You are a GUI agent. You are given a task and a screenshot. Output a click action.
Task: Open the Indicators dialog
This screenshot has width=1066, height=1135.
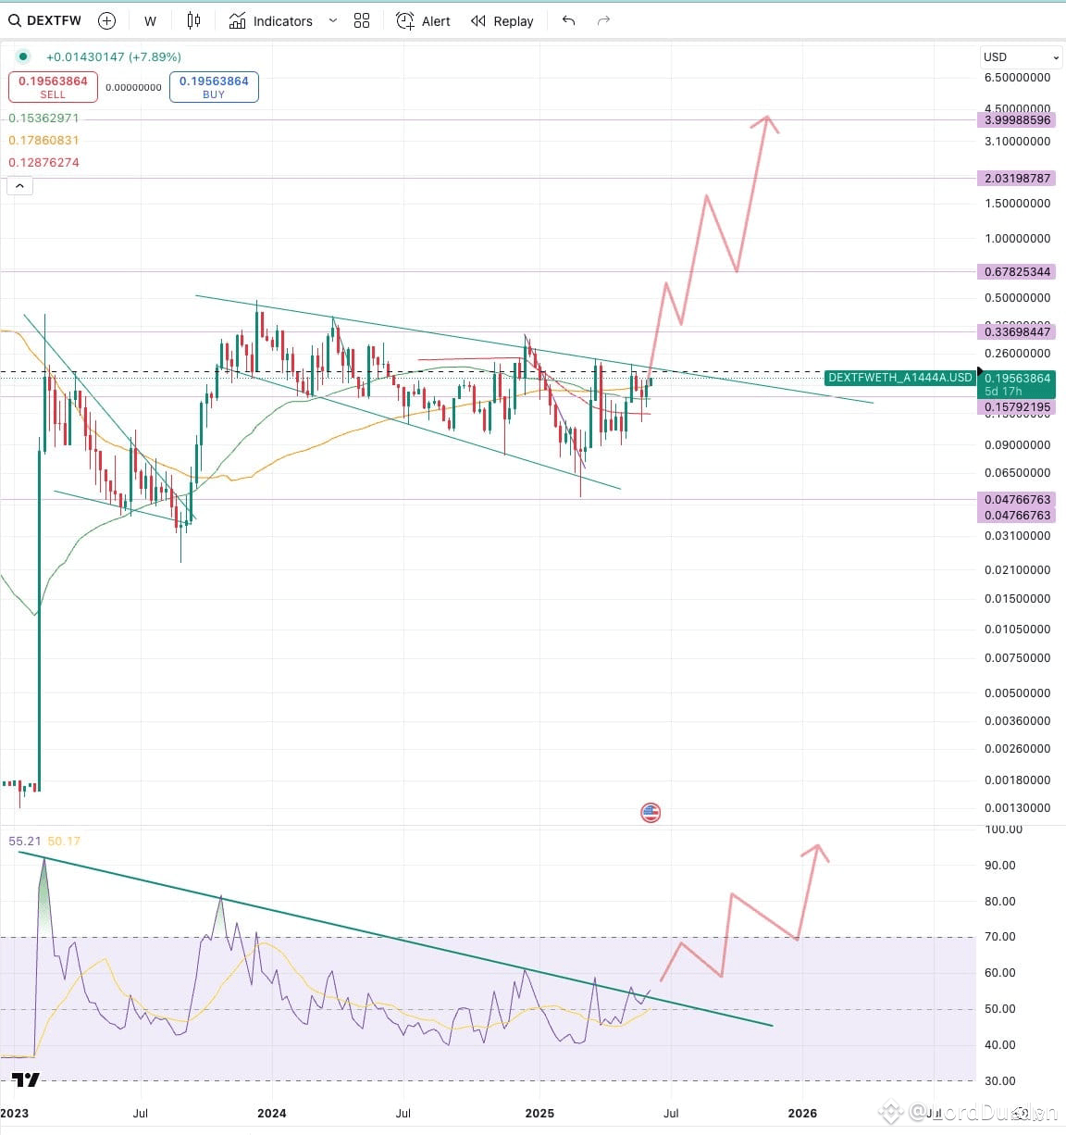point(271,20)
